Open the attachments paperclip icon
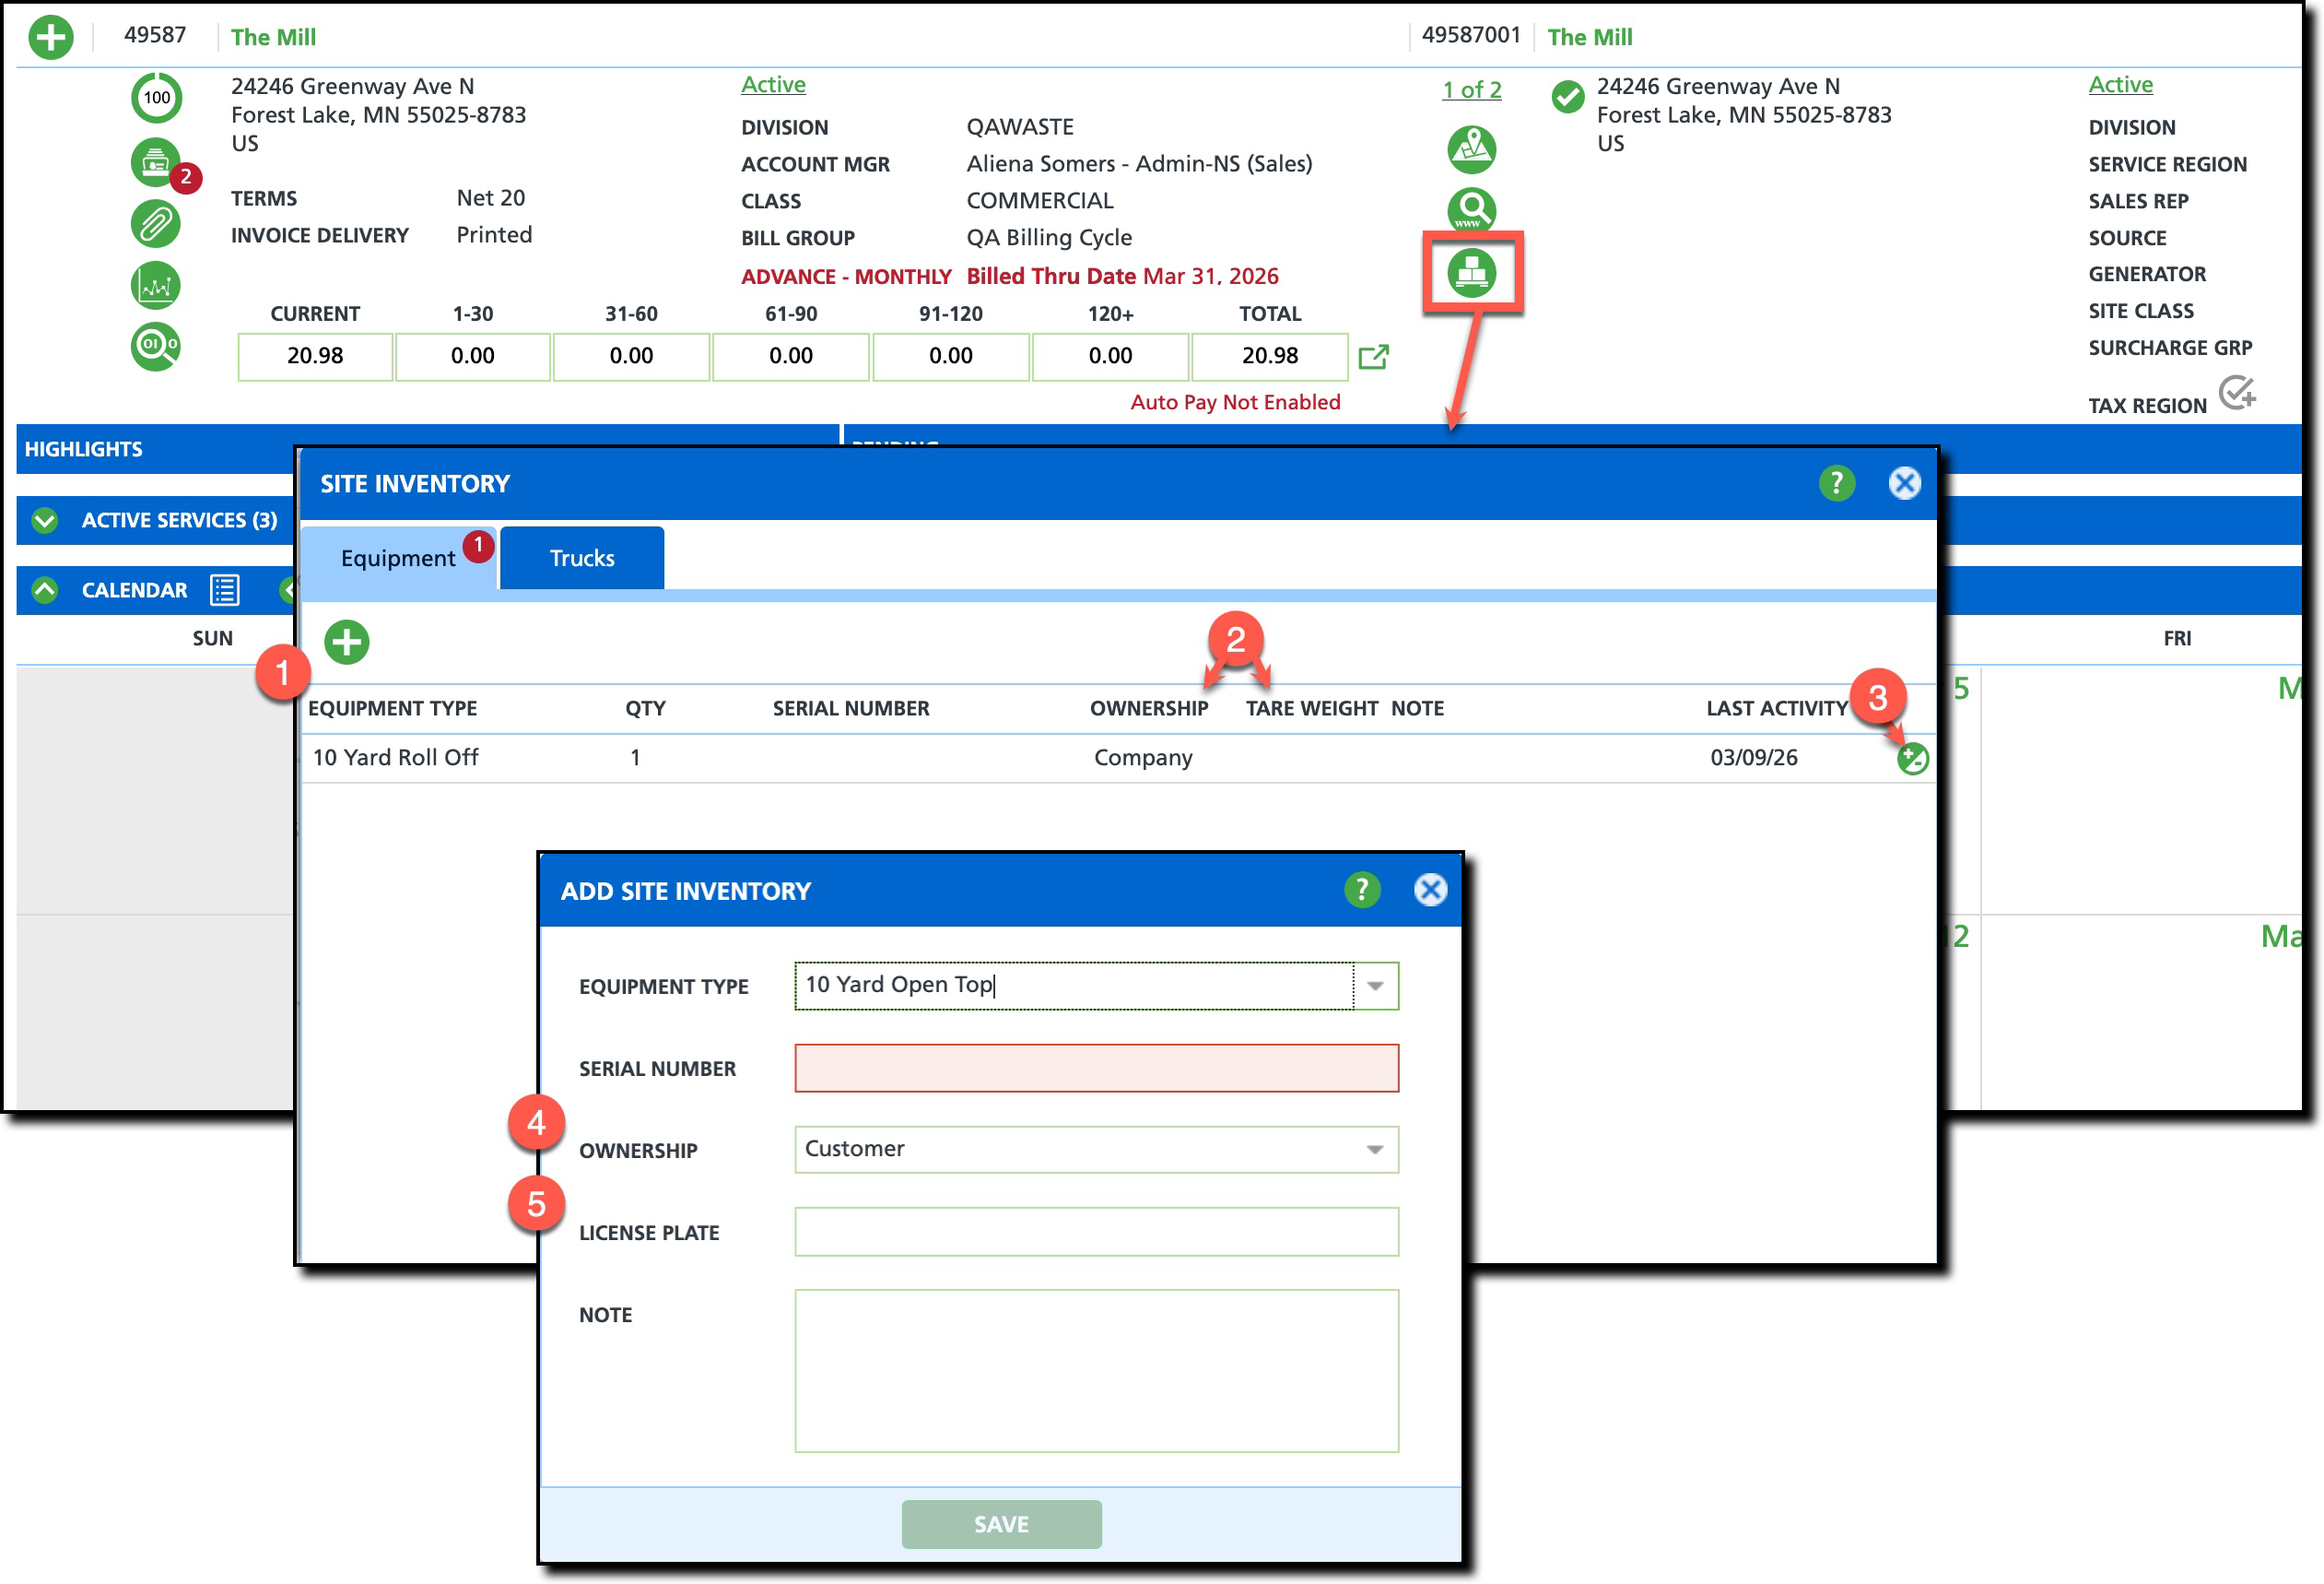The width and height of the screenshot is (2324, 1584). 155,223
